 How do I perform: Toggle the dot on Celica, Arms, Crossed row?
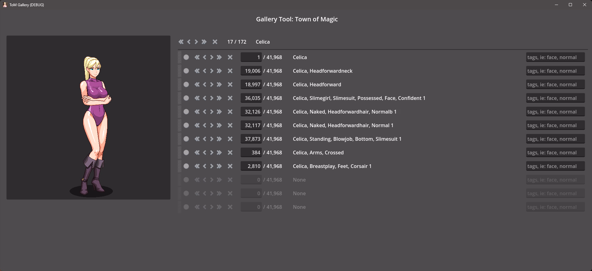pyautogui.click(x=186, y=153)
